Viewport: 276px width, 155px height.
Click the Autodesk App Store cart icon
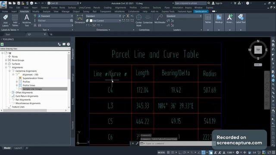click(235, 3)
